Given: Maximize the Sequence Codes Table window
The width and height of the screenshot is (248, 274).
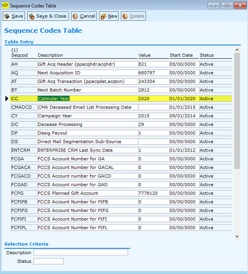Looking at the screenshot, I should (x=227, y=6).
